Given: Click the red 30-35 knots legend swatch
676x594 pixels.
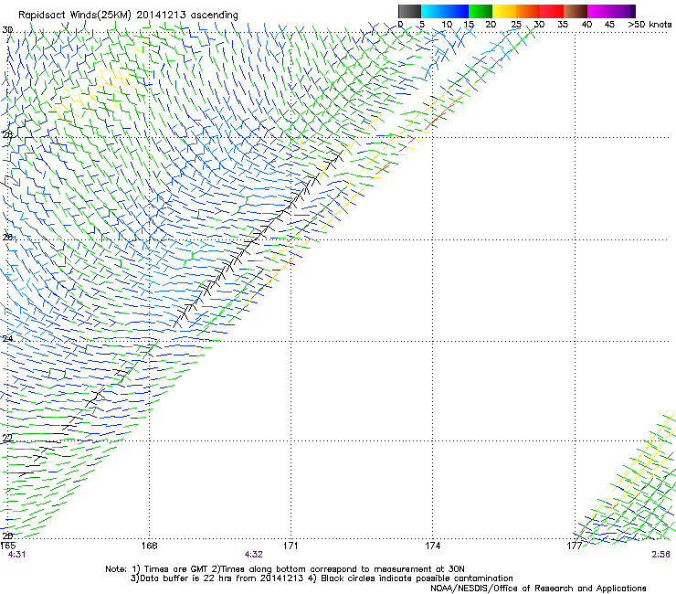Looking at the screenshot, I should coord(552,11).
